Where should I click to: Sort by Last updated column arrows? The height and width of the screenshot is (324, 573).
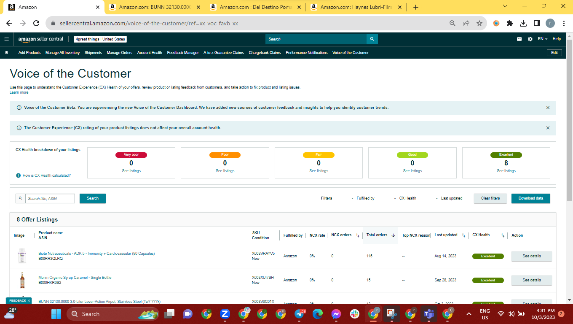(463, 235)
